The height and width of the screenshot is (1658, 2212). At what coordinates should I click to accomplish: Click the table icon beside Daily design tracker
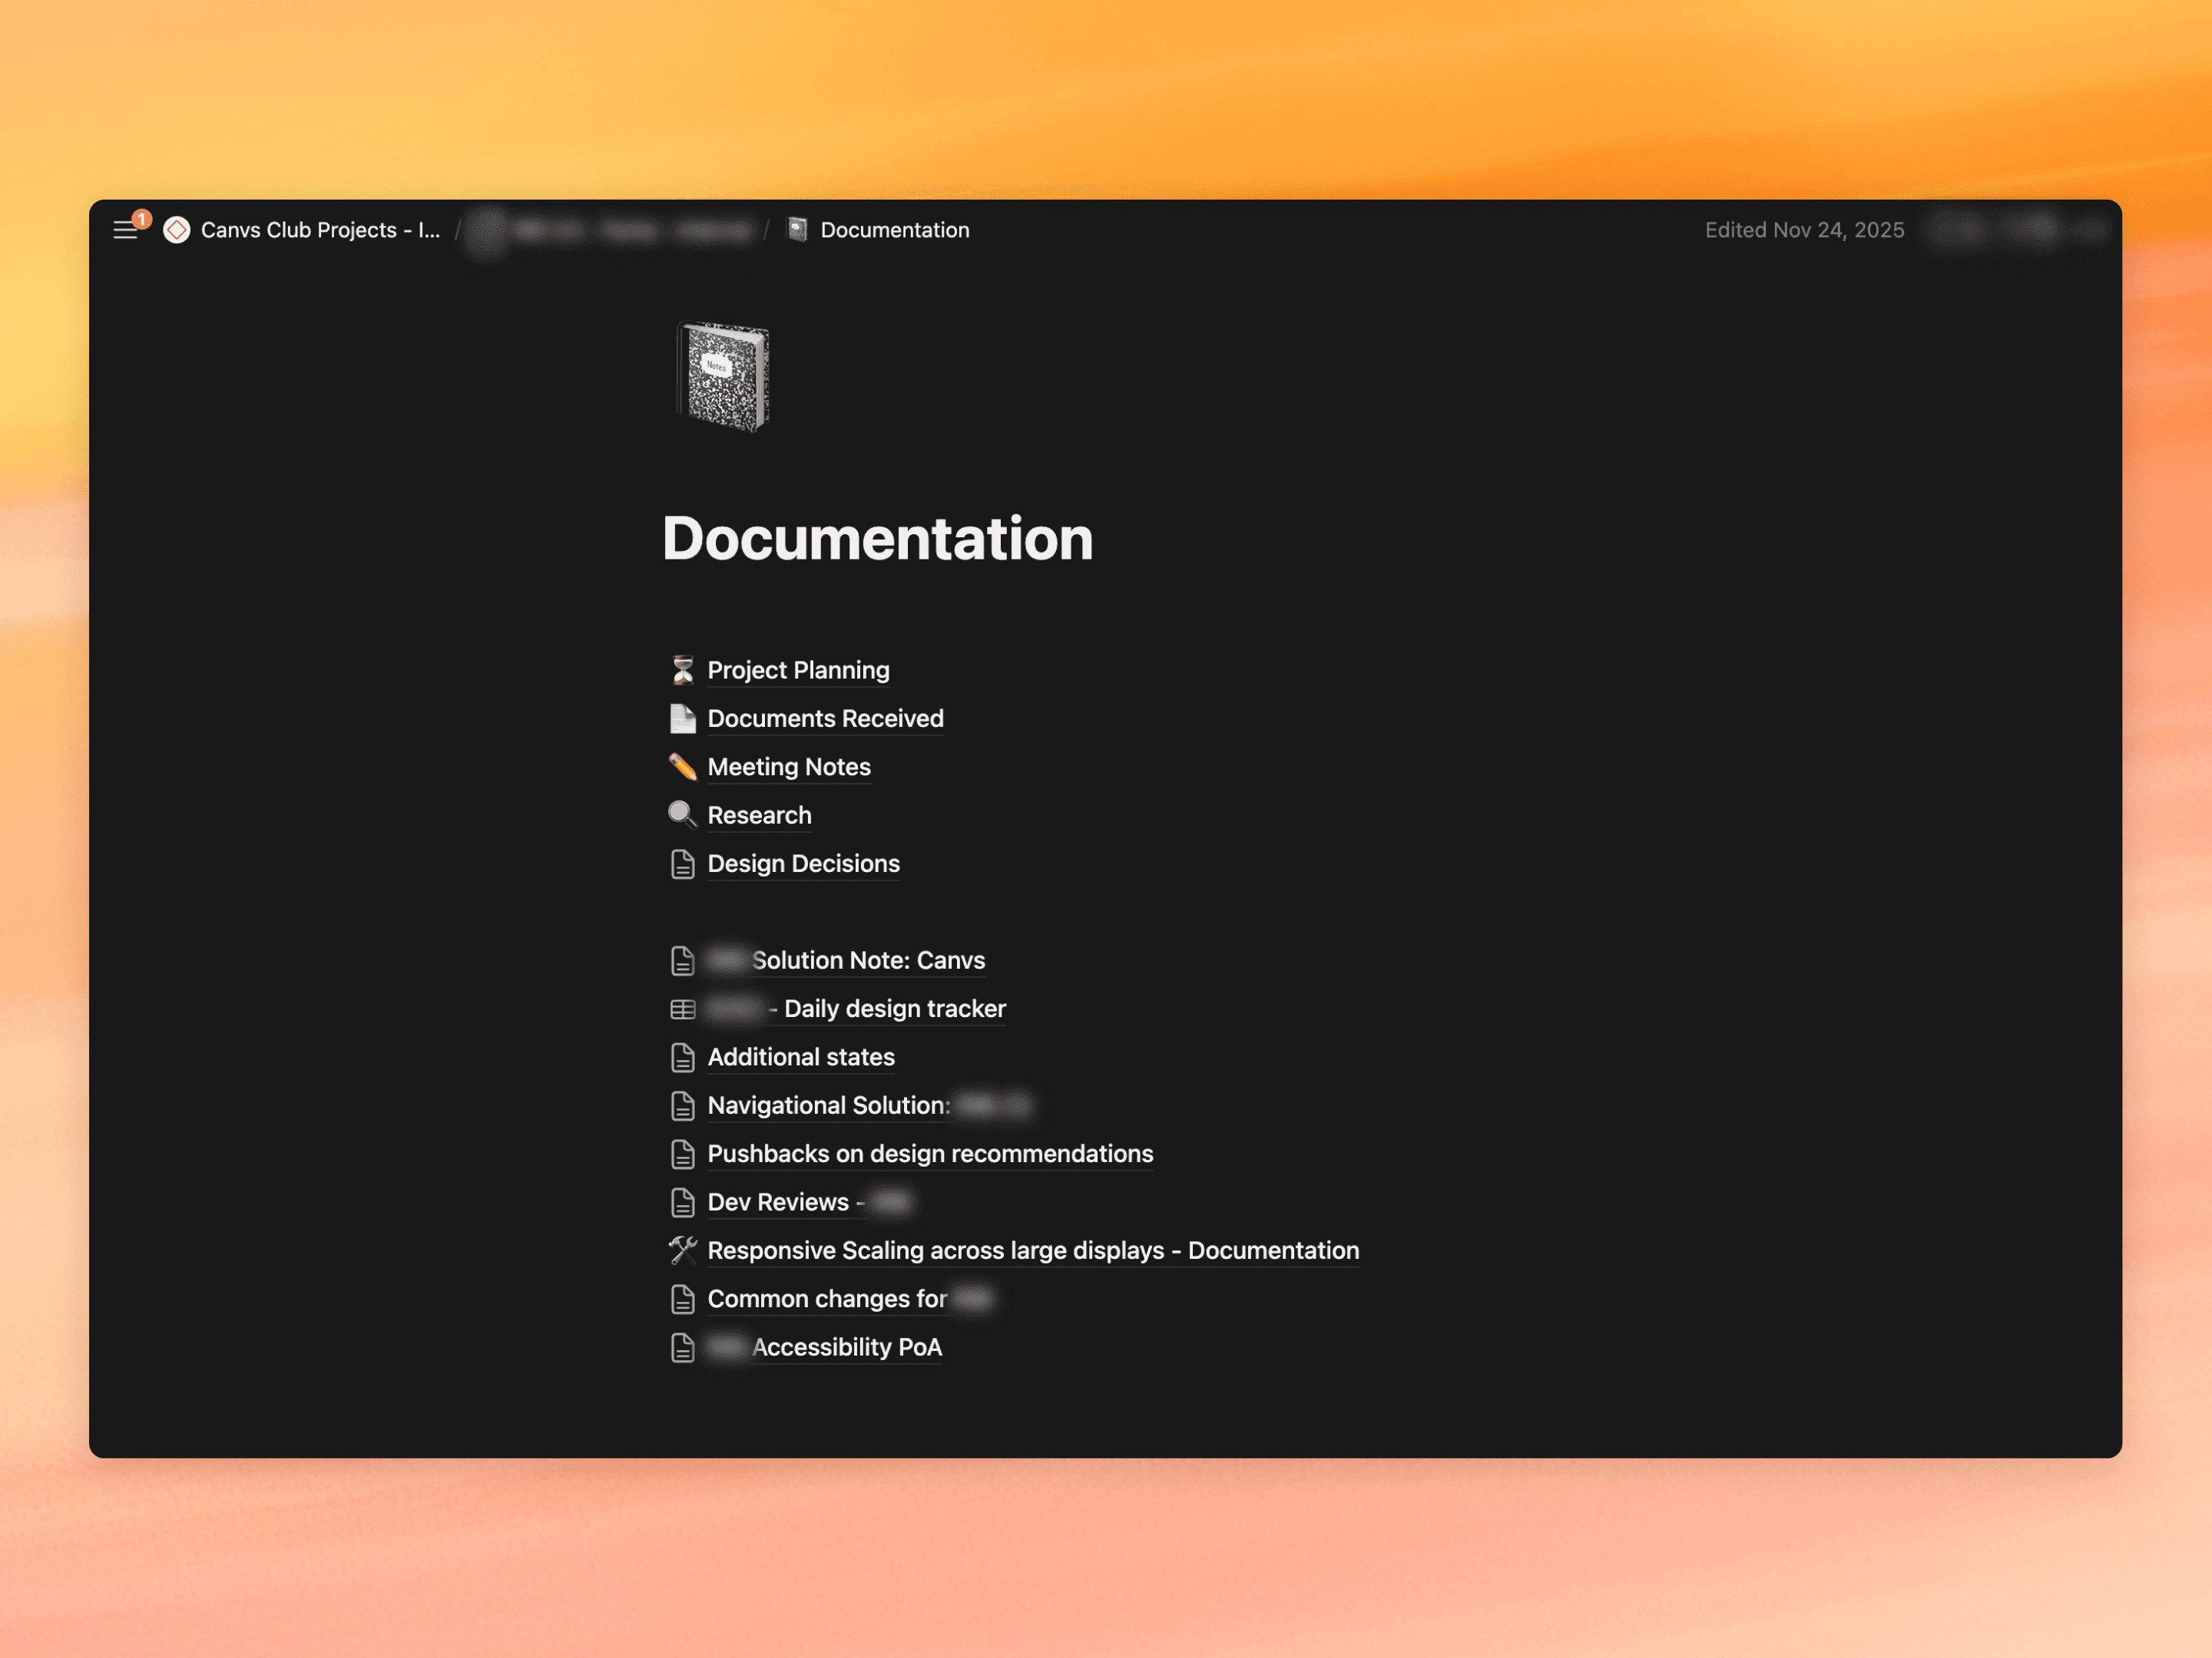(684, 1009)
